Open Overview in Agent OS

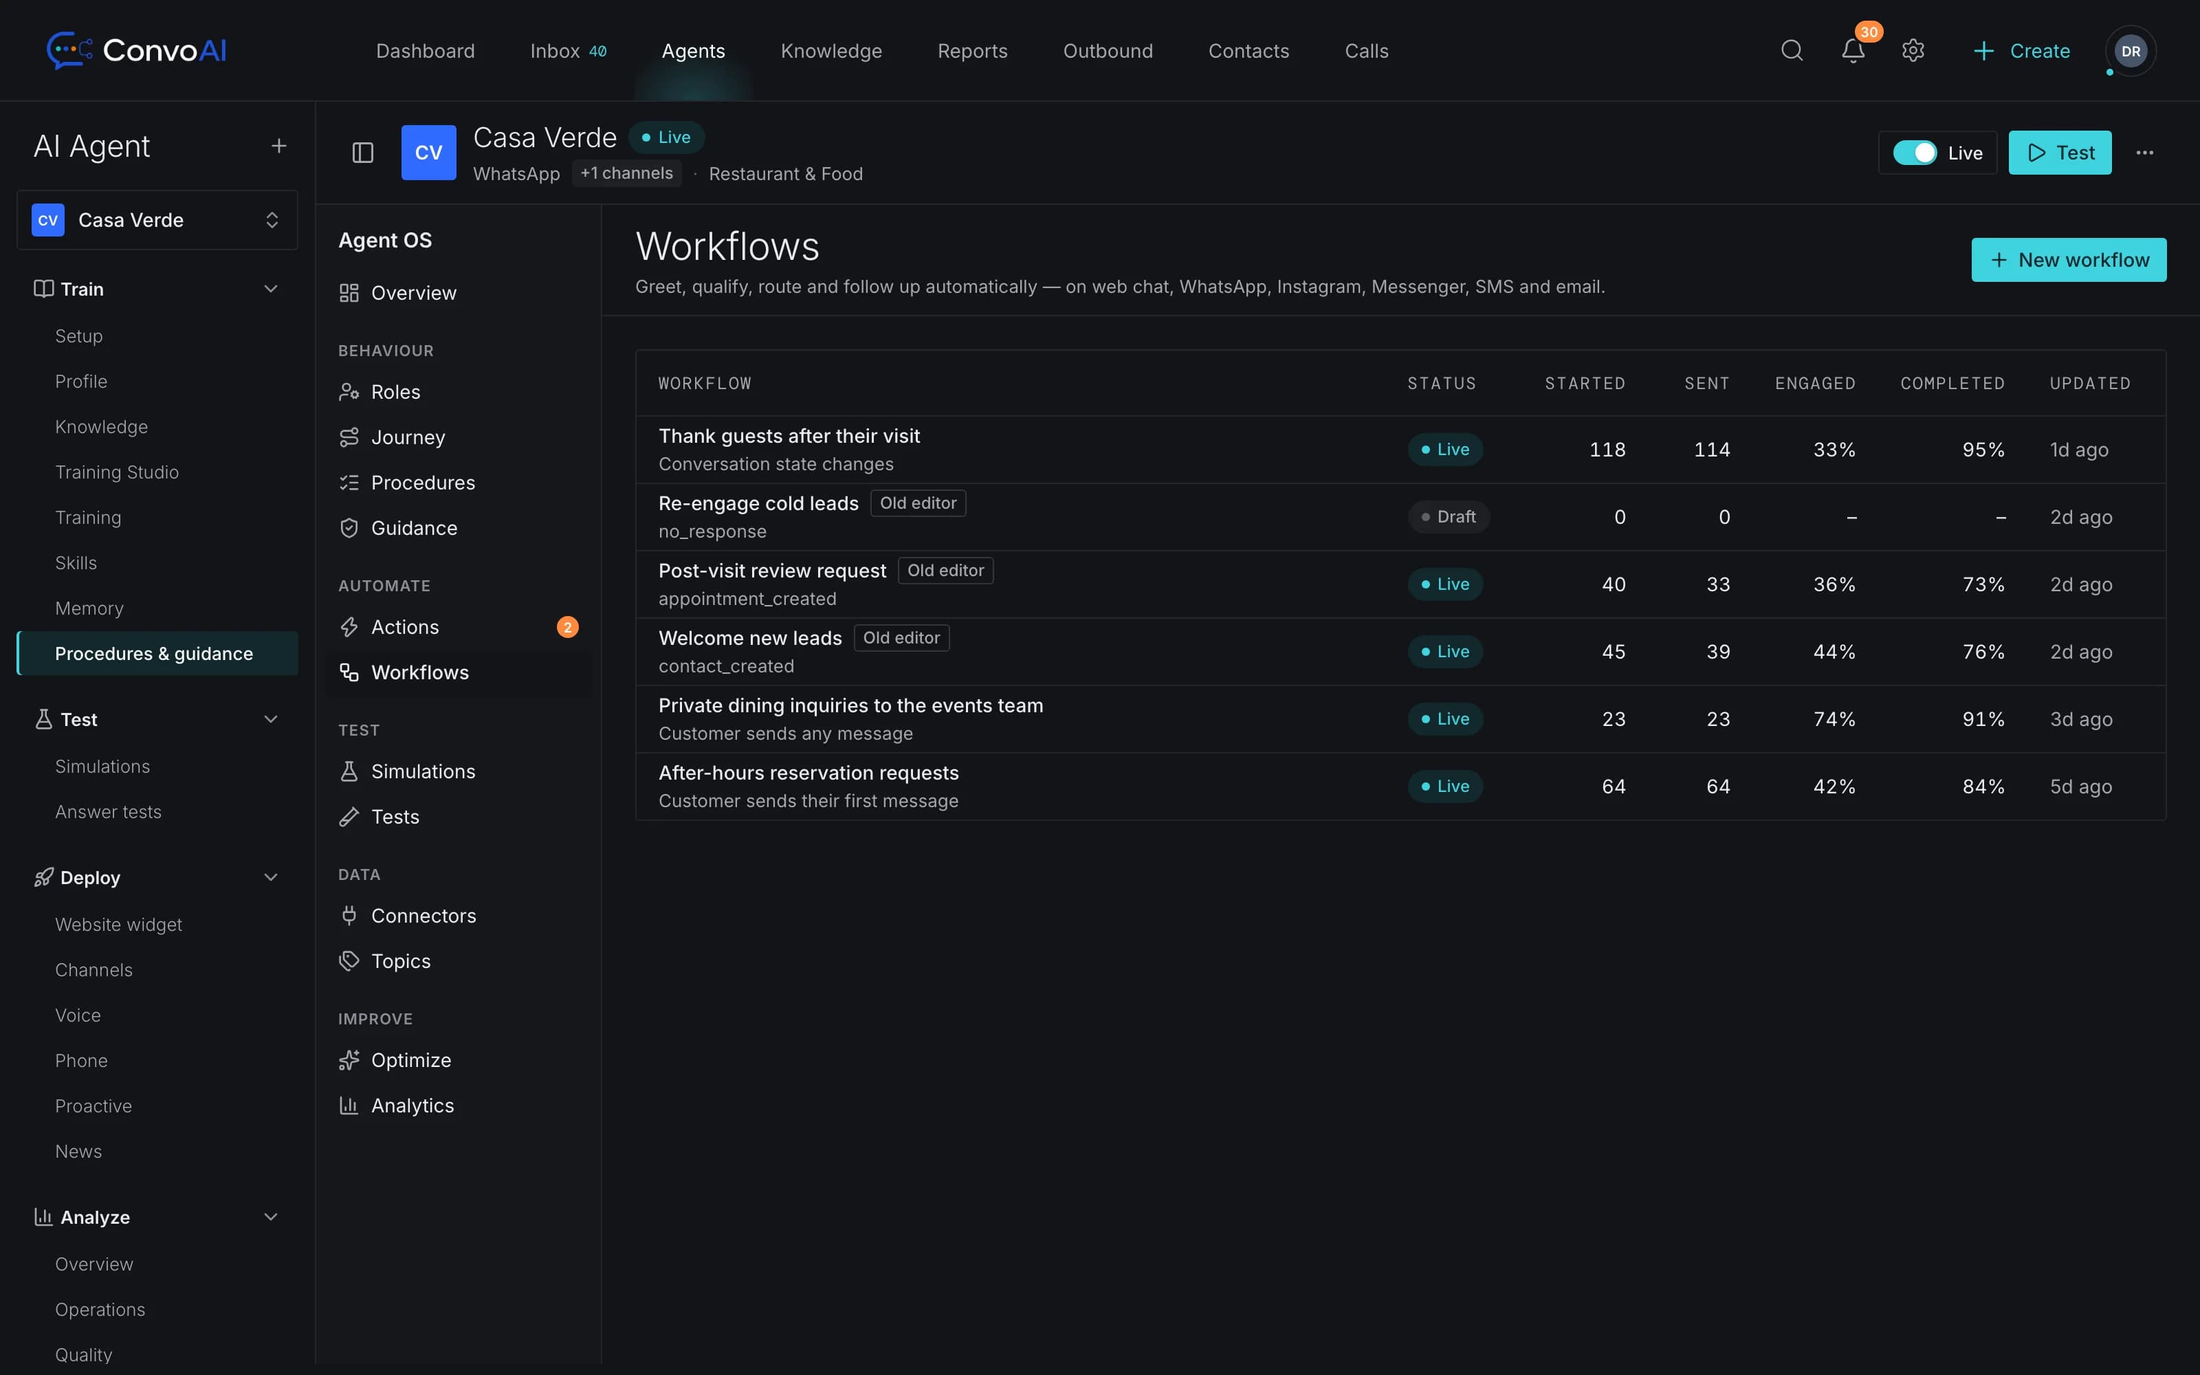[458, 293]
